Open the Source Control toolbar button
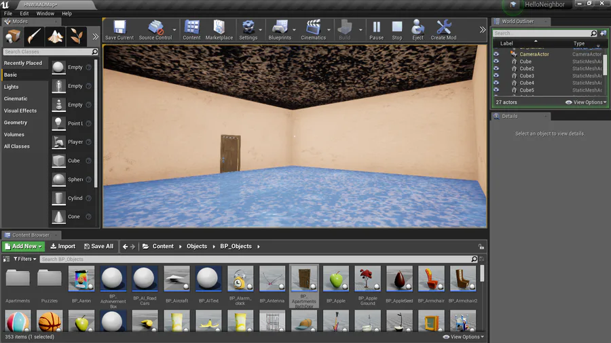 pyautogui.click(x=155, y=31)
